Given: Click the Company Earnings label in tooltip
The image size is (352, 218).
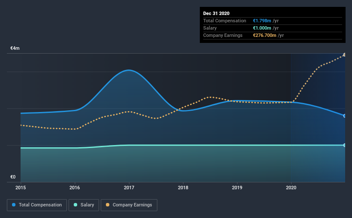Looking at the screenshot, I should point(223,35).
